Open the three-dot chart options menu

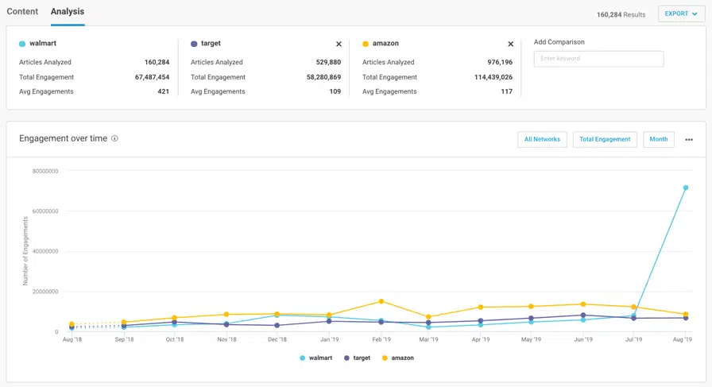(689, 140)
